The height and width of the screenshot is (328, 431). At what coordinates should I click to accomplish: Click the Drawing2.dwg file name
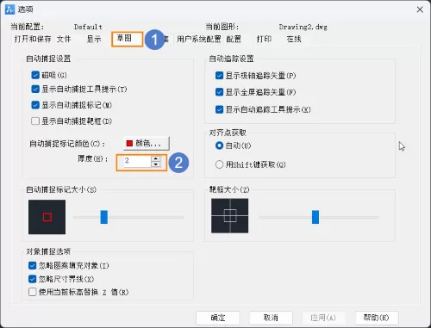point(303,27)
